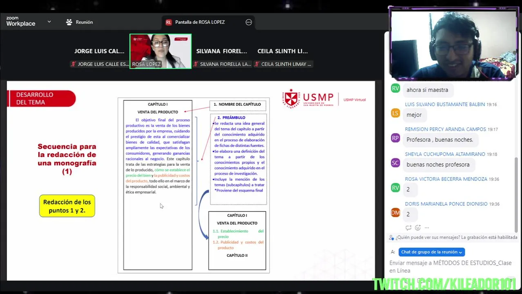Select ROSA LOPEZ video thumbnail
522x294 pixels.
click(x=161, y=51)
